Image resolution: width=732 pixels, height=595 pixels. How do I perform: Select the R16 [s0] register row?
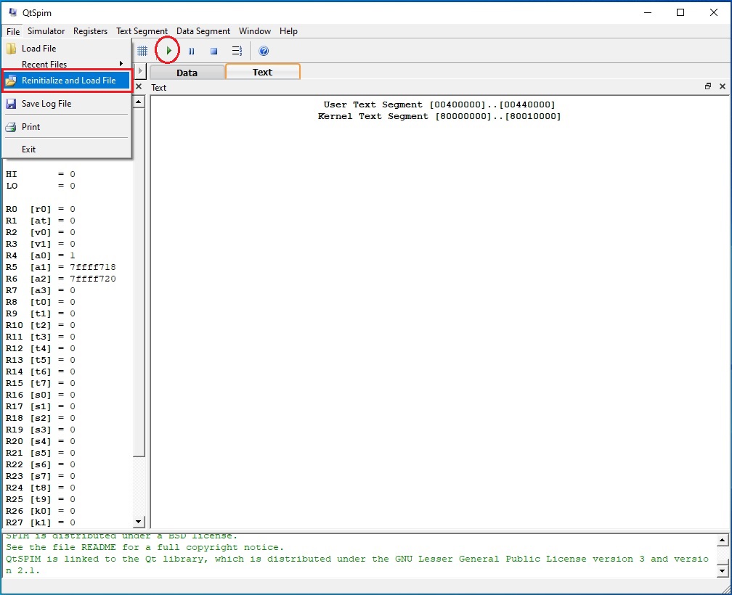tap(40, 395)
